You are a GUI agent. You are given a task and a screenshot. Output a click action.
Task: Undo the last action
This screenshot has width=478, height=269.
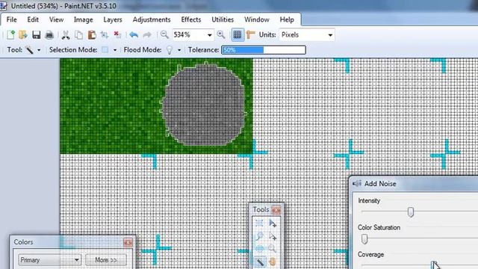[x=134, y=35]
